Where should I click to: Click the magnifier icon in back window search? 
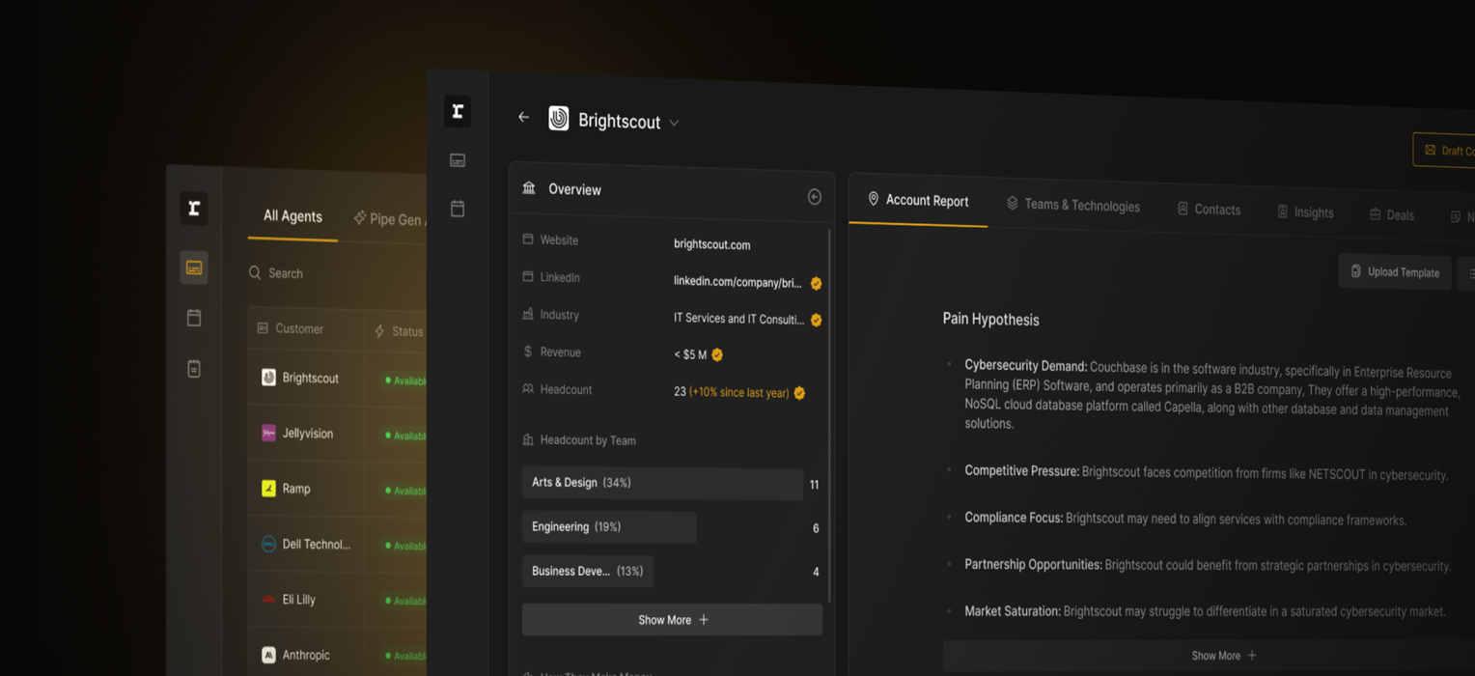(255, 273)
